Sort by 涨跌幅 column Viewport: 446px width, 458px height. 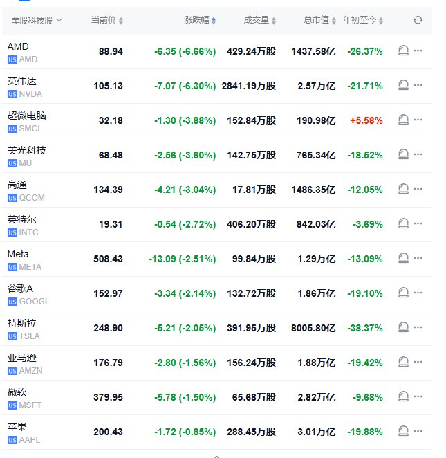(x=200, y=20)
